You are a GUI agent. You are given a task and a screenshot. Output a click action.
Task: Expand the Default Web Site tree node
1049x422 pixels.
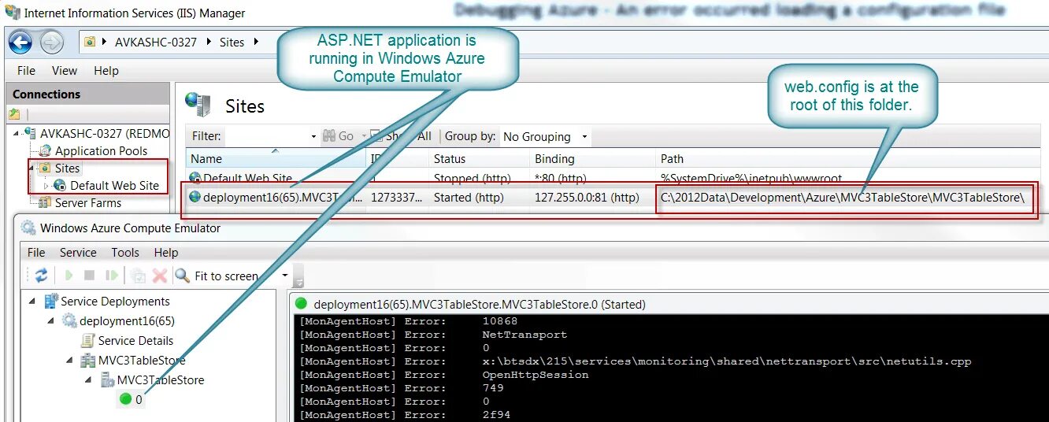pyautogui.click(x=46, y=186)
